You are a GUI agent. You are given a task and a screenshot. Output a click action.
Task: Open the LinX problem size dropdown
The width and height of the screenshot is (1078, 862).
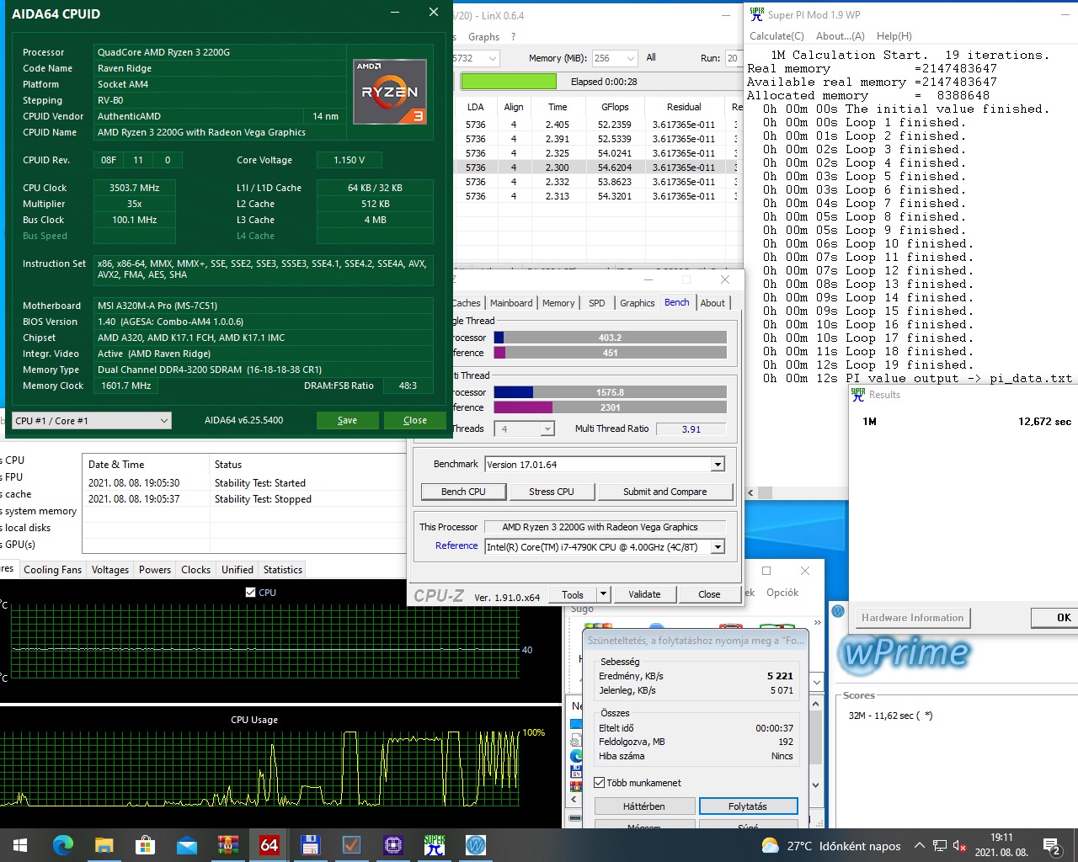click(x=477, y=58)
